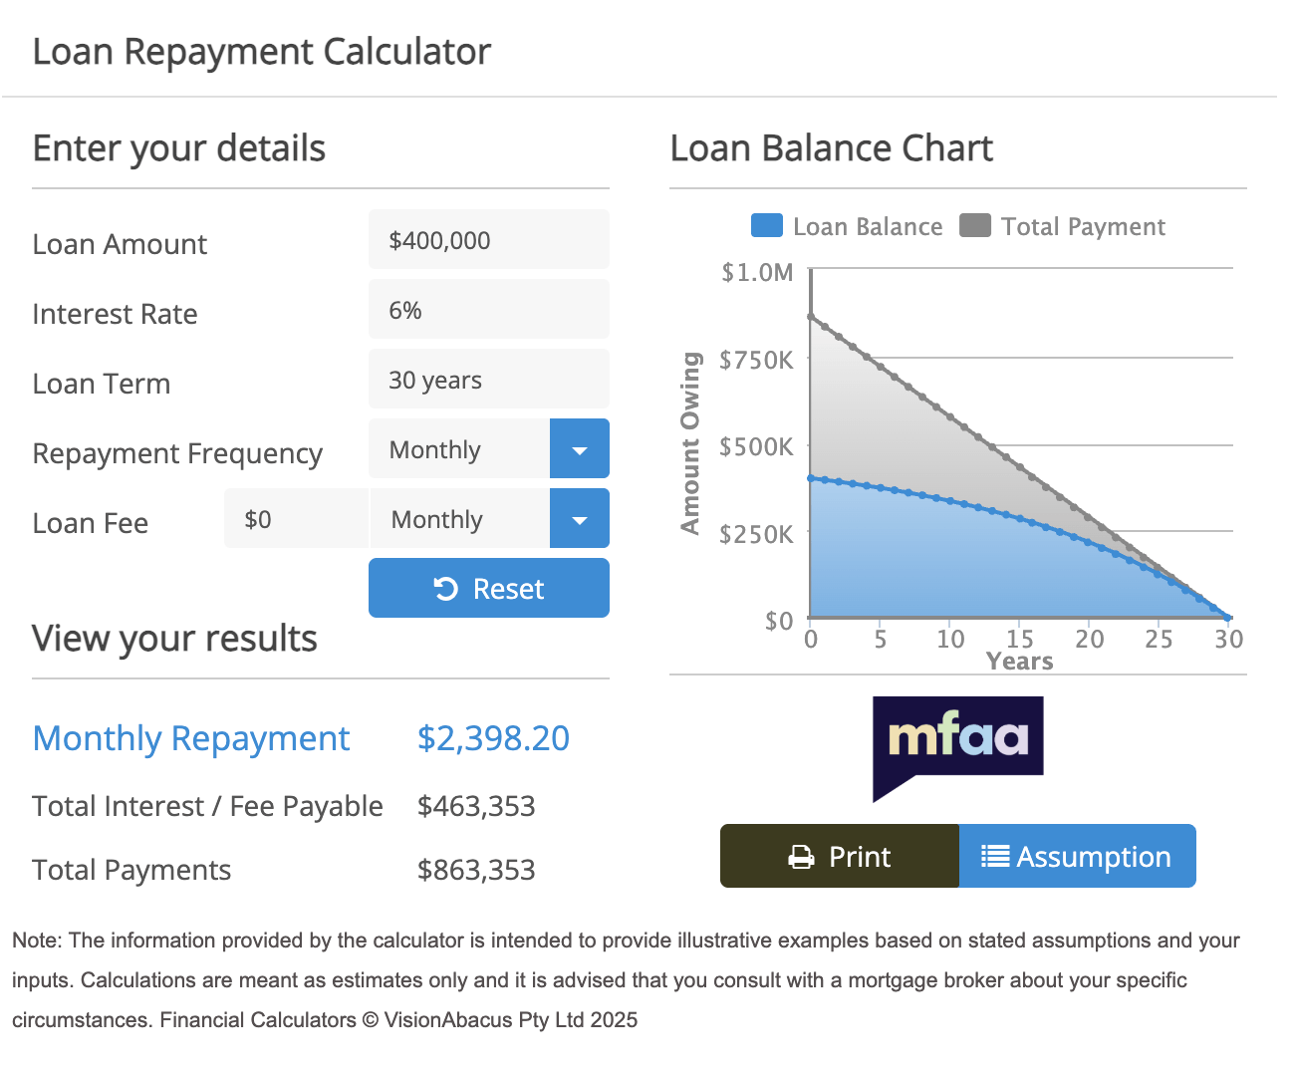The height and width of the screenshot is (1078, 1293).
Task: Click the blue Loan Balance legend swatch
Action: click(x=767, y=226)
